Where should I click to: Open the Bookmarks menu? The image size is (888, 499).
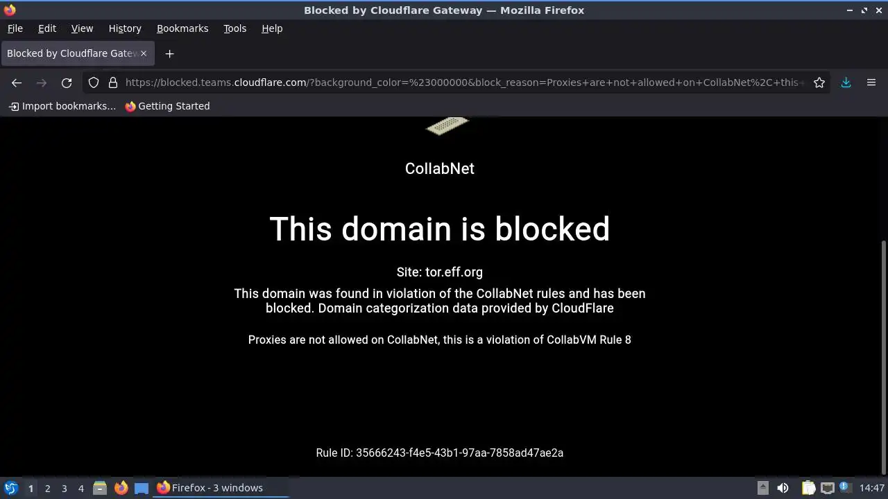(182, 28)
